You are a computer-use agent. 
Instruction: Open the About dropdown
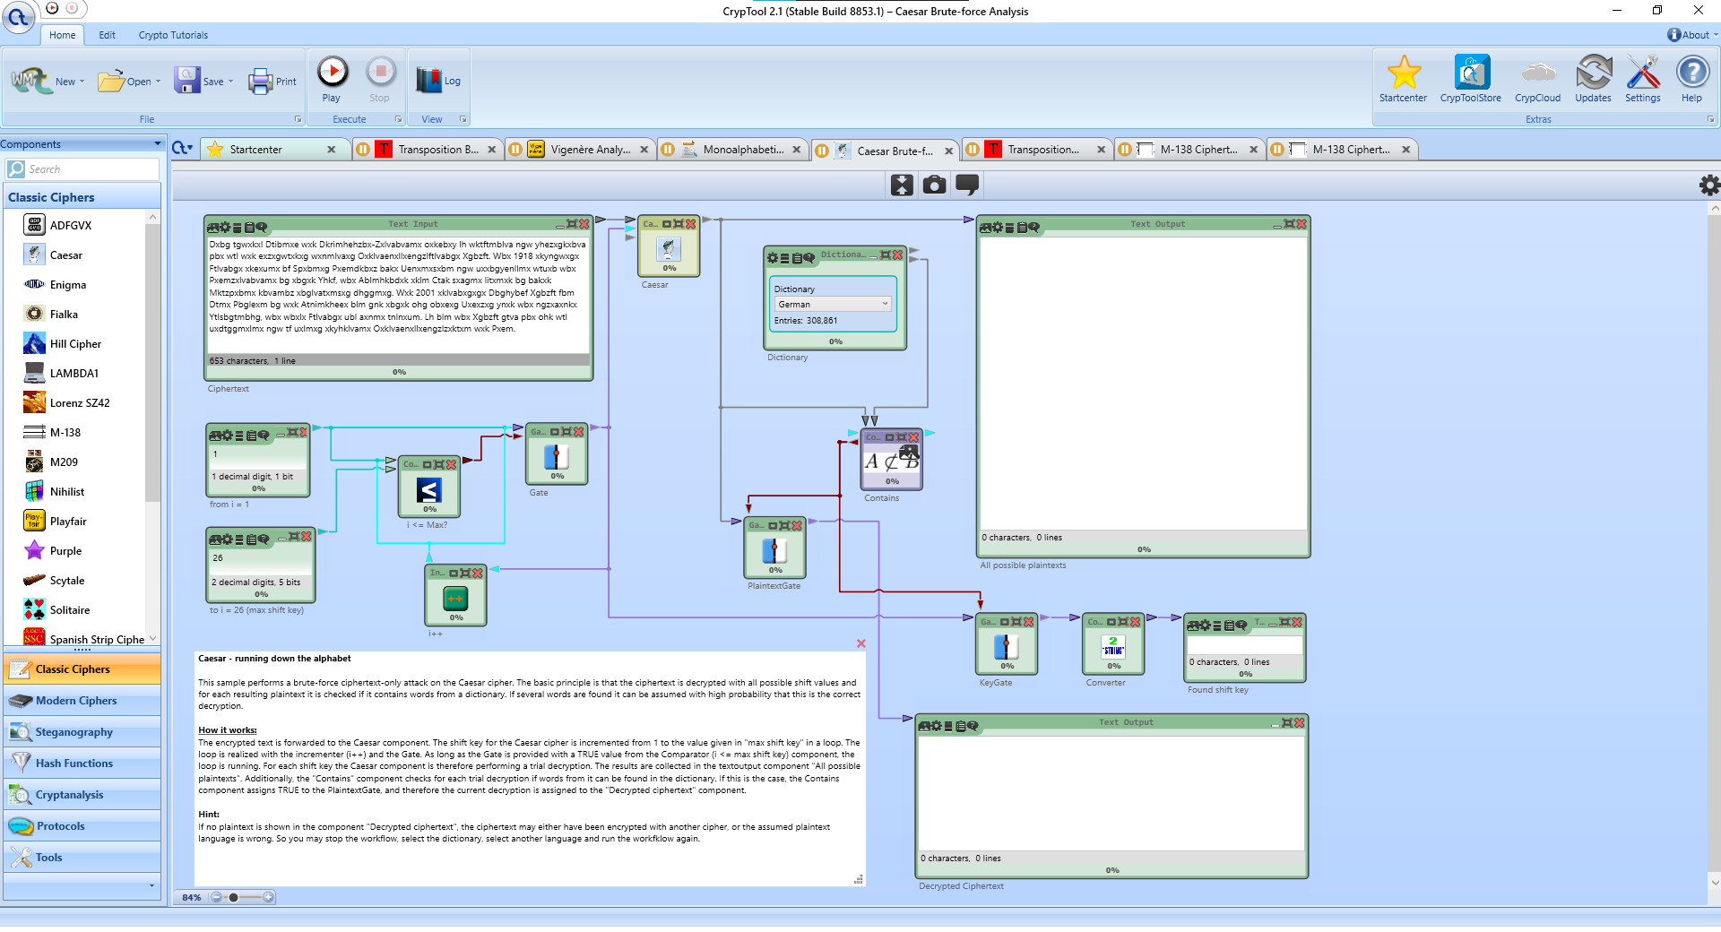tap(1692, 35)
